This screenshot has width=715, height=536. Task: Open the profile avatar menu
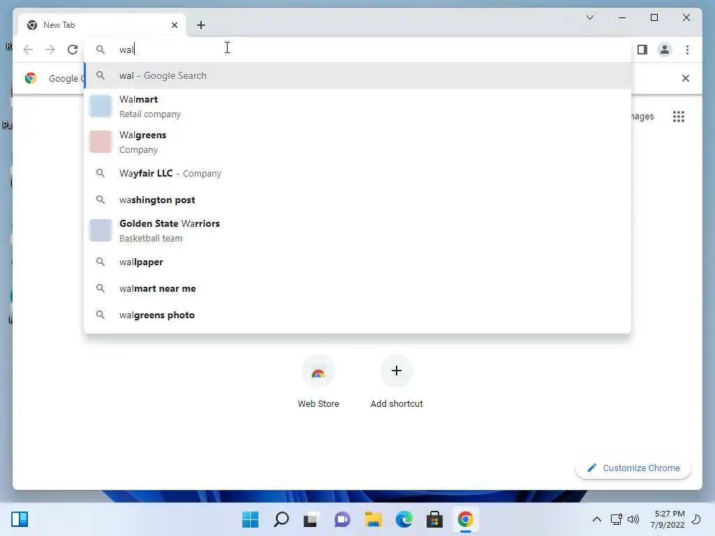click(665, 50)
